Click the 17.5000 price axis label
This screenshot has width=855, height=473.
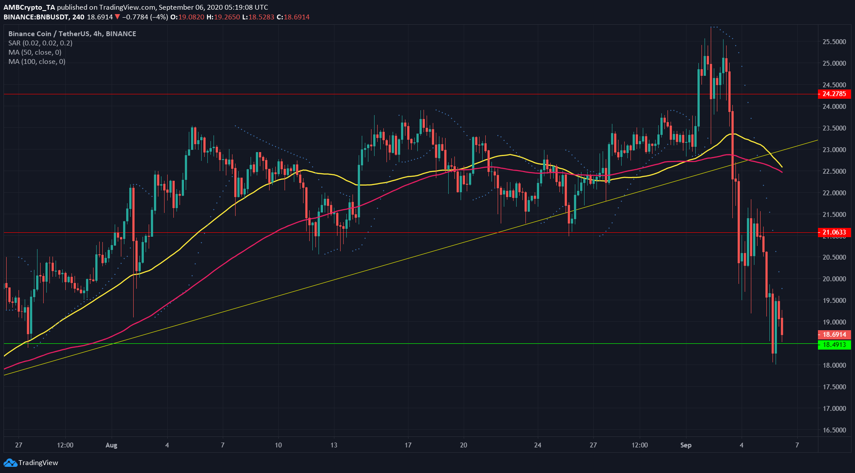point(834,387)
